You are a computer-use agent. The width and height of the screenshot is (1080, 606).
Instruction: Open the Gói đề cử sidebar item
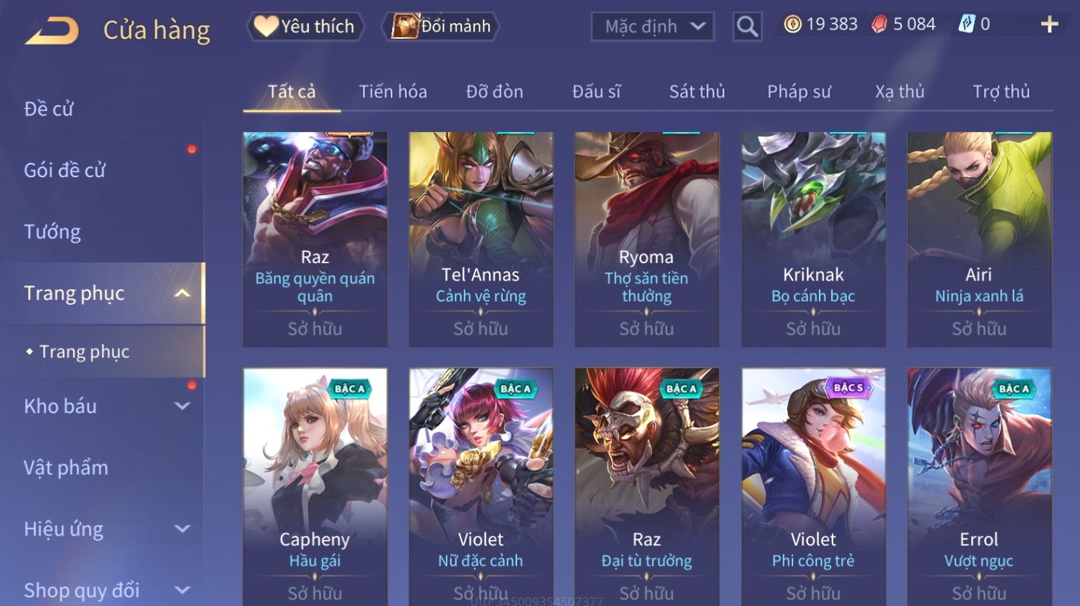click(65, 171)
